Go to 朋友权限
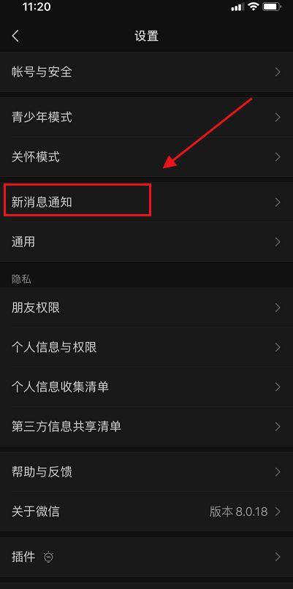The height and width of the screenshot is (589, 293). [x=146, y=308]
